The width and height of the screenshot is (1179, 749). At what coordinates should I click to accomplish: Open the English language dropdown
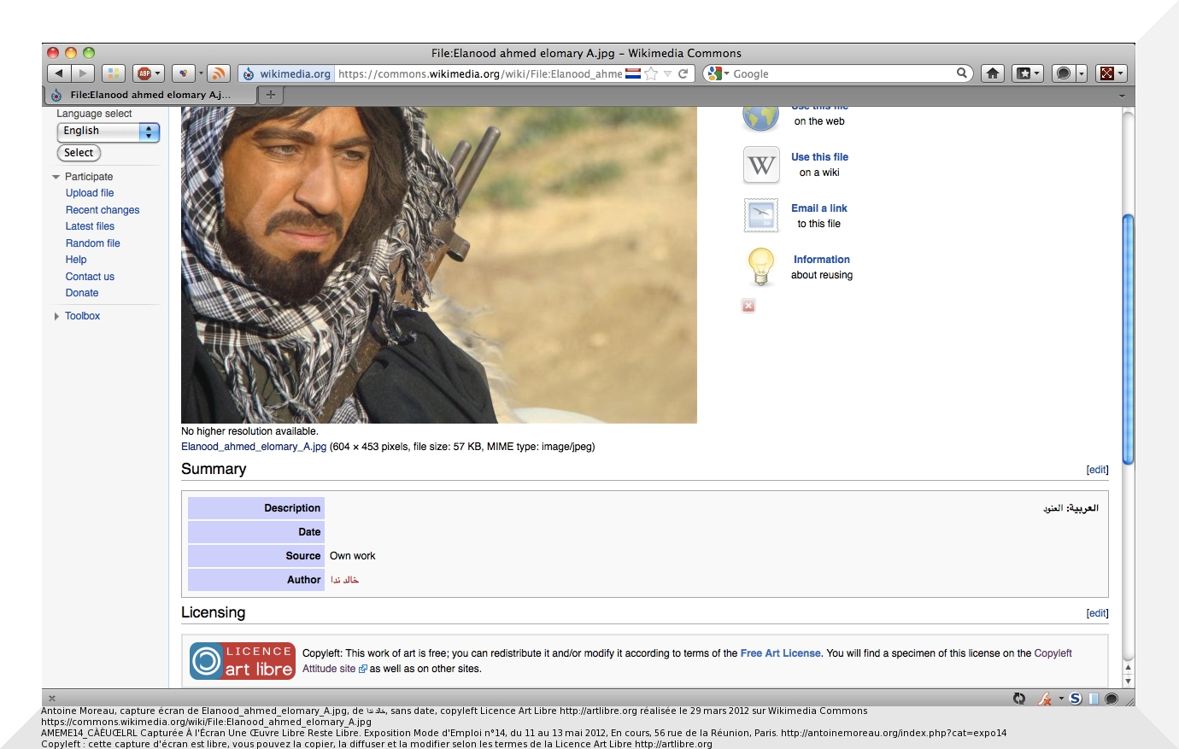pyautogui.click(x=109, y=132)
